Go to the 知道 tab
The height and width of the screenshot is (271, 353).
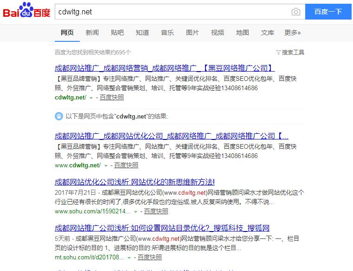click(x=142, y=33)
